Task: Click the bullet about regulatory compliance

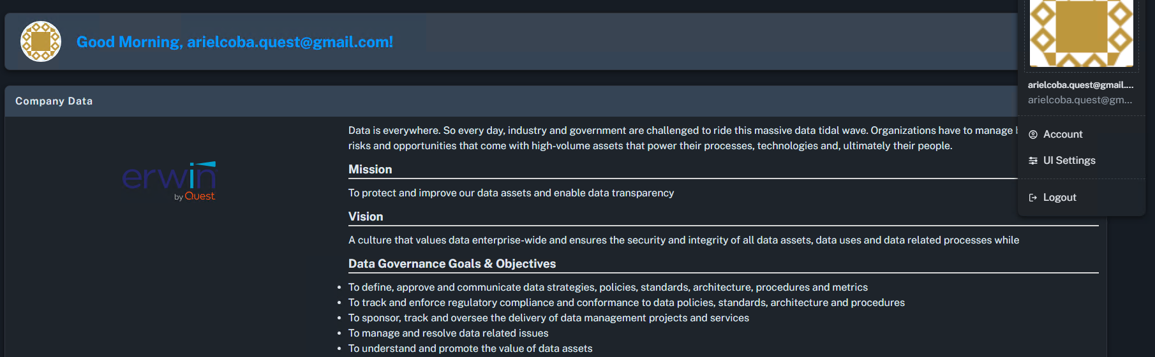Action: click(x=626, y=303)
